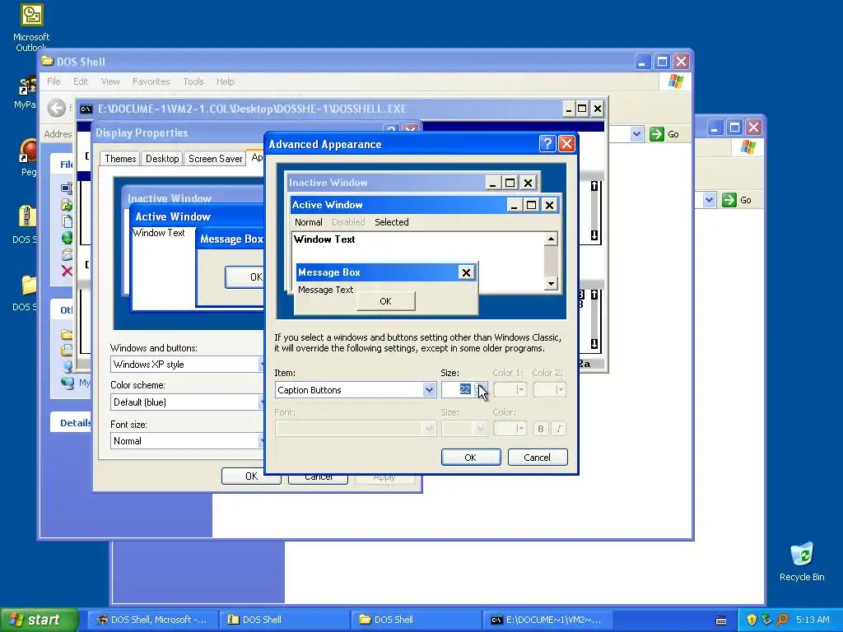Screen dimensions: 843x632
Task: Click Active Window preview minimize button
Action: click(514, 205)
